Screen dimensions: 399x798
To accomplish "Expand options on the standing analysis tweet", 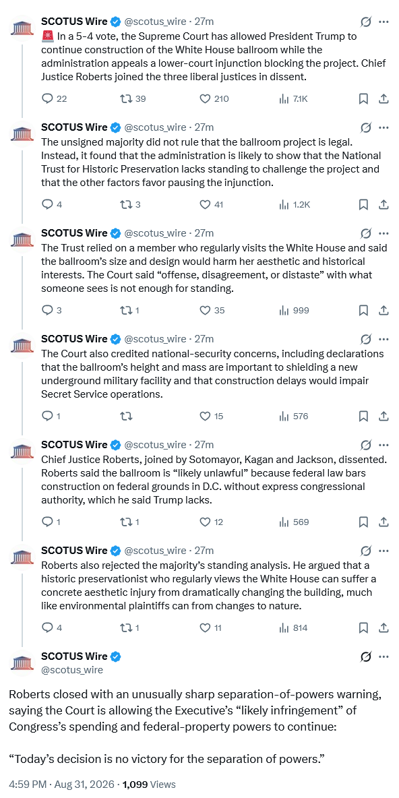I will [x=383, y=551].
